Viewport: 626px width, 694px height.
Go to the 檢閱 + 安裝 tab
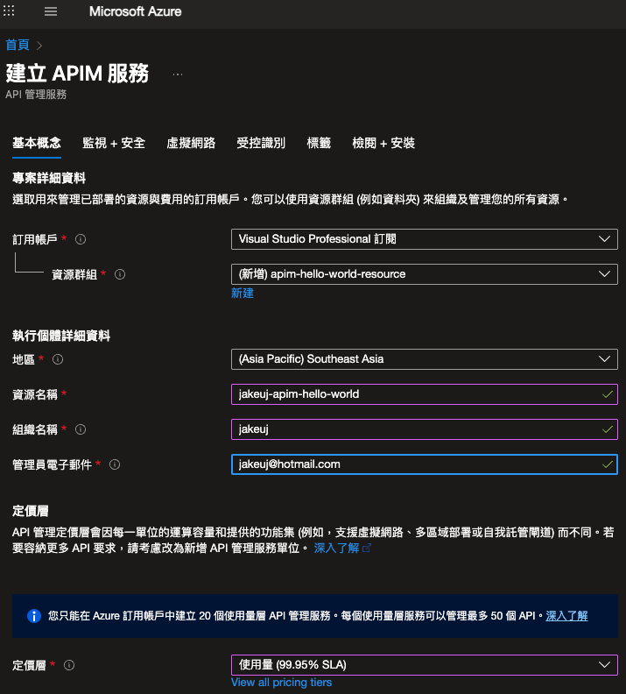click(383, 143)
